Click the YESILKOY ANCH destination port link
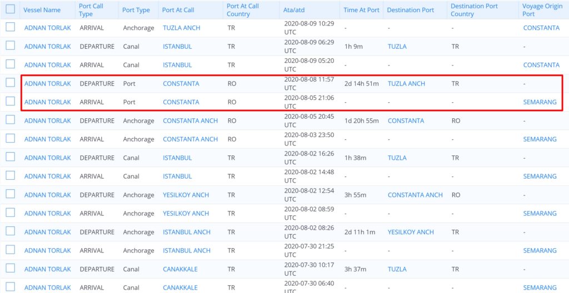This screenshot has width=569, height=293. (x=411, y=232)
